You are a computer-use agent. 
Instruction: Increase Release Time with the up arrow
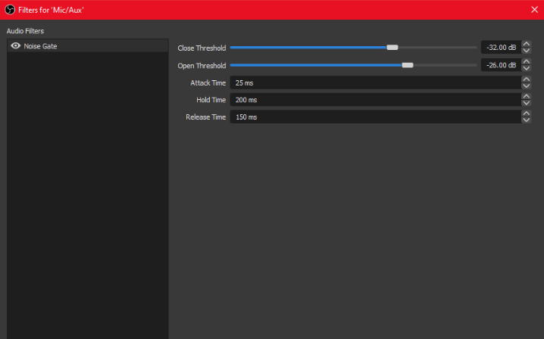[x=526, y=114]
